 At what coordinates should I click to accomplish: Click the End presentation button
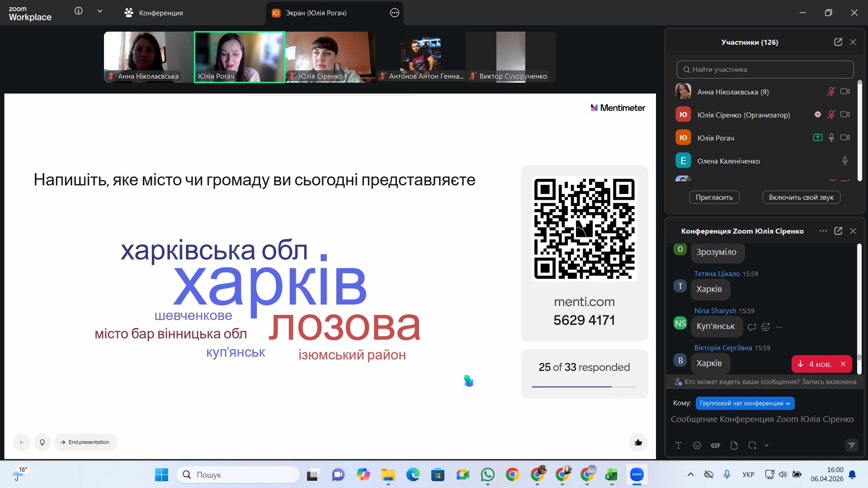pos(85,442)
